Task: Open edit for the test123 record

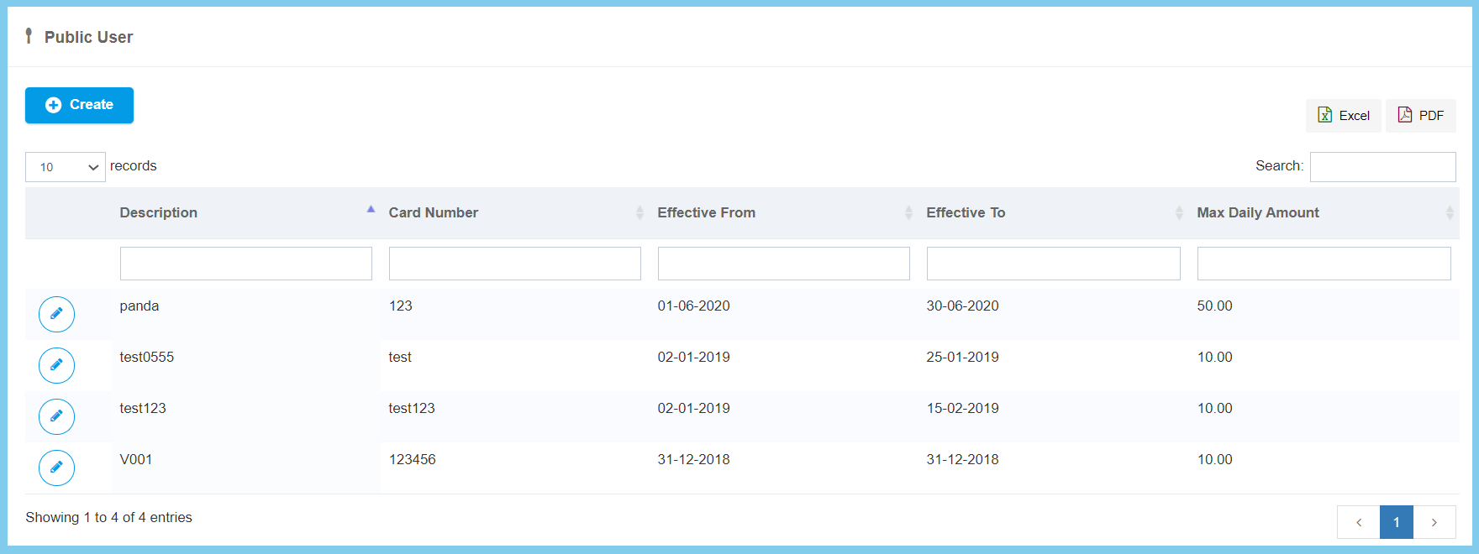Action: 56,416
